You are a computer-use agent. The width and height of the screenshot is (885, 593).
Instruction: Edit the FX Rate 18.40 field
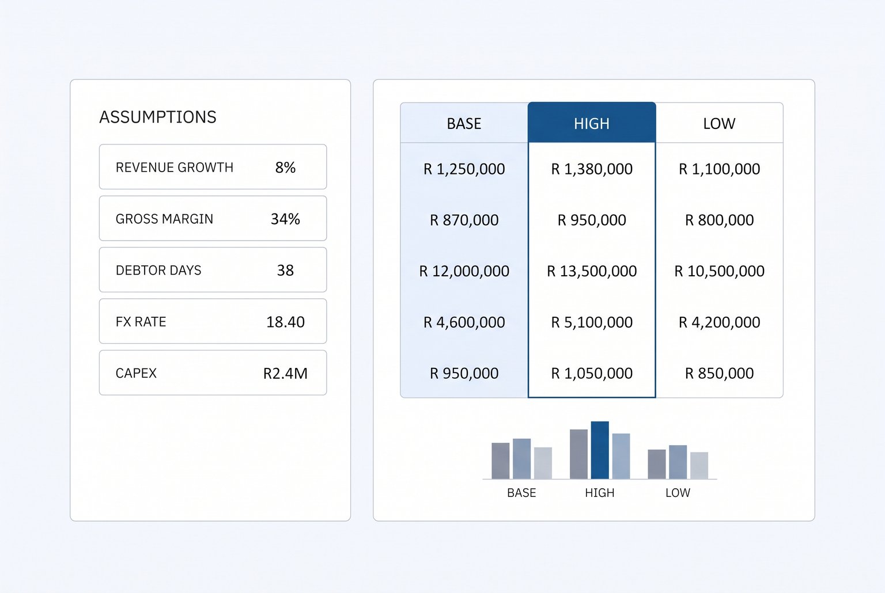[213, 321]
